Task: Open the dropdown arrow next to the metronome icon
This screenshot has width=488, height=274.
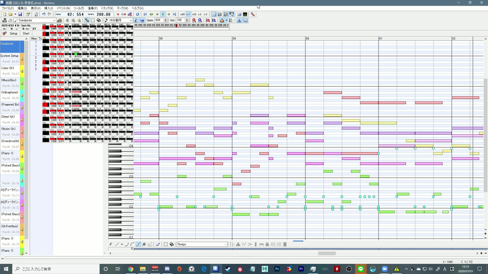Action: [226, 20]
